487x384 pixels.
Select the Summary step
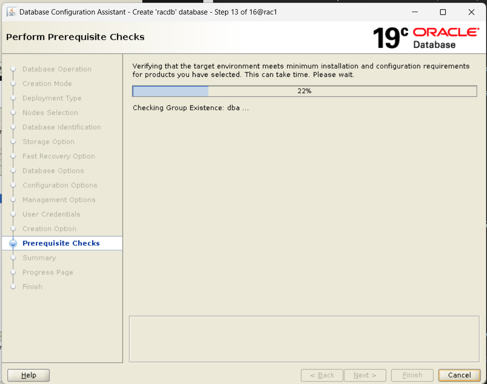coord(39,258)
